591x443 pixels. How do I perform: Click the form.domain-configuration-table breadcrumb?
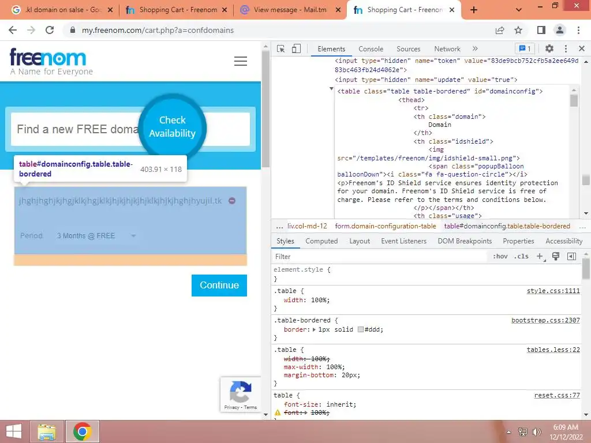click(385, 226)
